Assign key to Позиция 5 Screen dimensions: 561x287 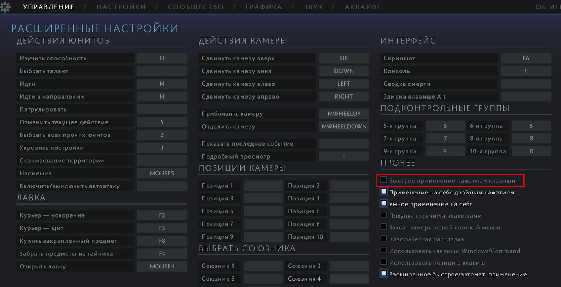pyautogui.click(x=263, y=211)
